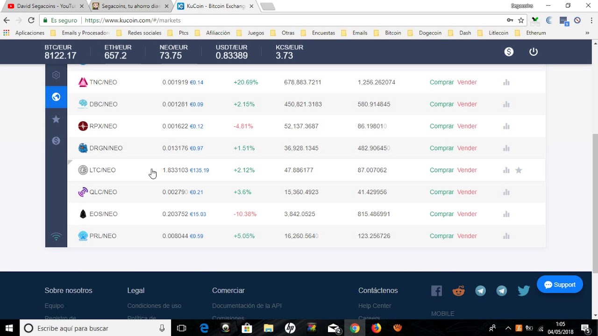The image size is (598, 336).
Task: Click the dollar coin icon in sidebar
Action: tap(56, 140)
